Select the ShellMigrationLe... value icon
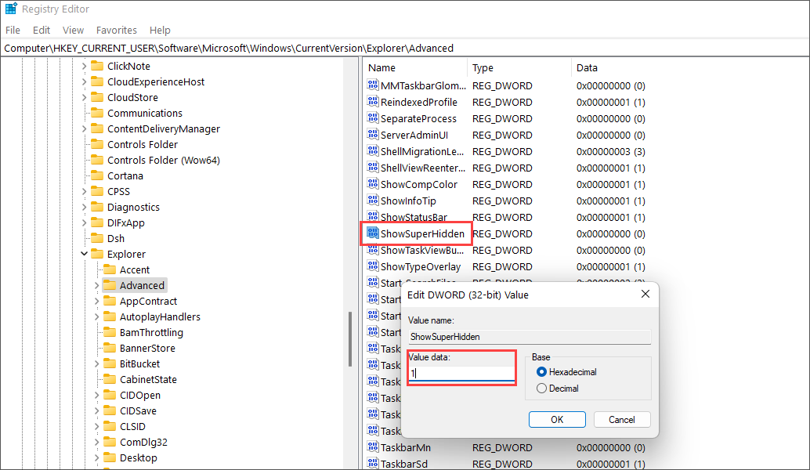This screenshot has height=470, width=810. [x=374, y=151]
